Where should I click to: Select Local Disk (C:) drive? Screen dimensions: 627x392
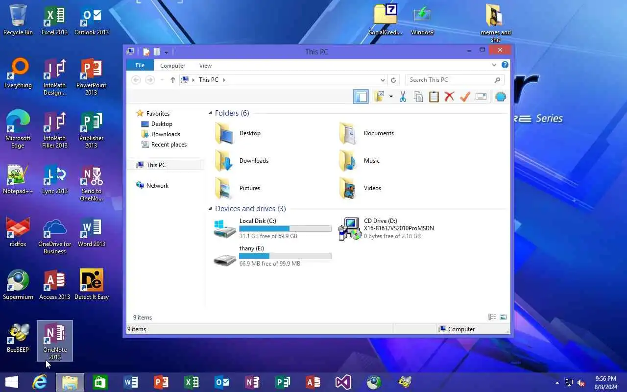[x=272, y=228]
